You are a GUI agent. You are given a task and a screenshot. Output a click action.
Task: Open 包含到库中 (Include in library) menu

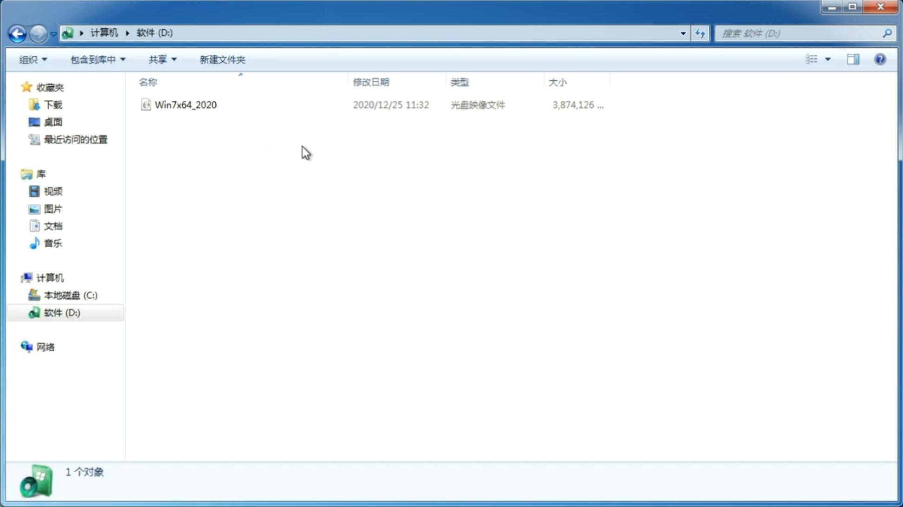(x=97, y=59)
